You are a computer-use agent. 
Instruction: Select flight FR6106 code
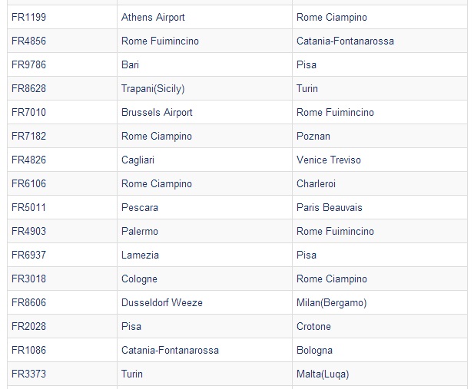pyautogui.click(x=62, y=183)
